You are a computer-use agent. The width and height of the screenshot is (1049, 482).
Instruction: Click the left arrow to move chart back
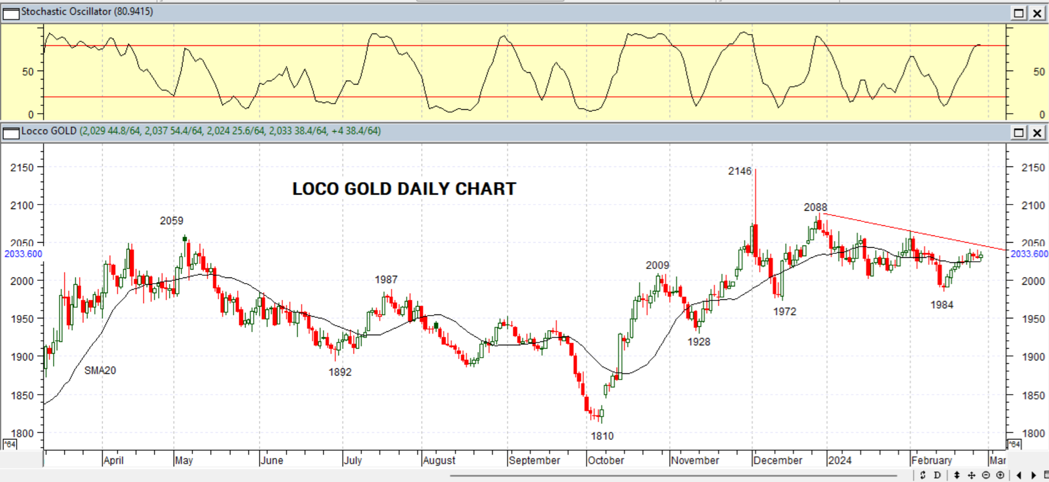(x=1019, y=475)
